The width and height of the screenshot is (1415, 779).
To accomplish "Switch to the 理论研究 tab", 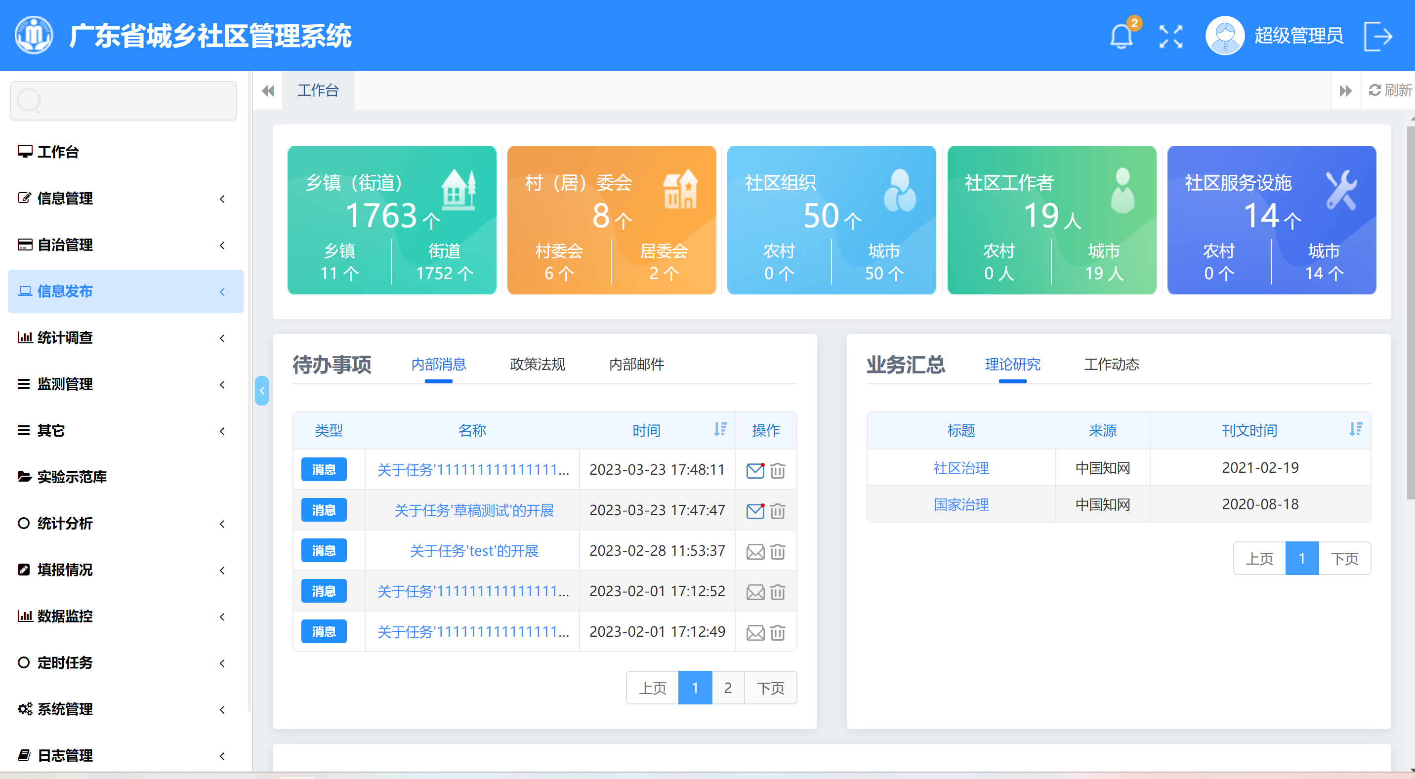I will [1012, 364].
